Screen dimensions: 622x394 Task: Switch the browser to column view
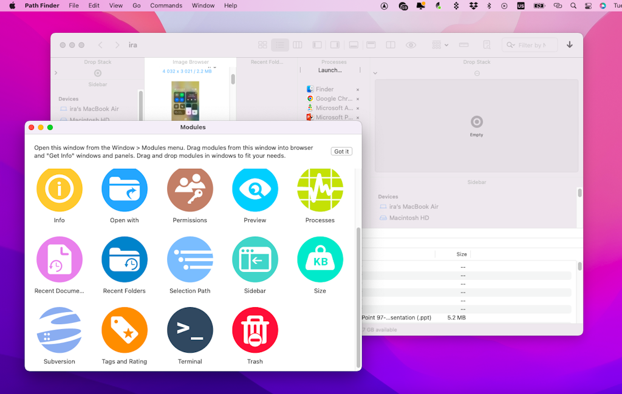[297, 44]
